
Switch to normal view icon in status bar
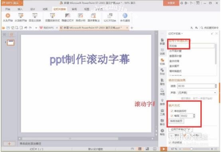[140, 149]
